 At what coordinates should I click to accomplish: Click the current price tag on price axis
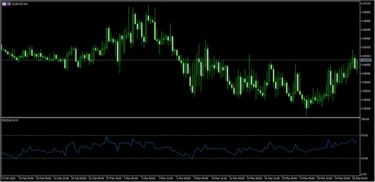(x=366, y=60)
